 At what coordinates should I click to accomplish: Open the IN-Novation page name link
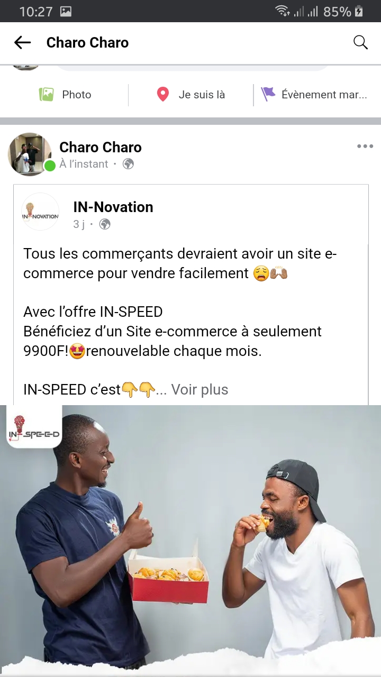click(113, 207)
